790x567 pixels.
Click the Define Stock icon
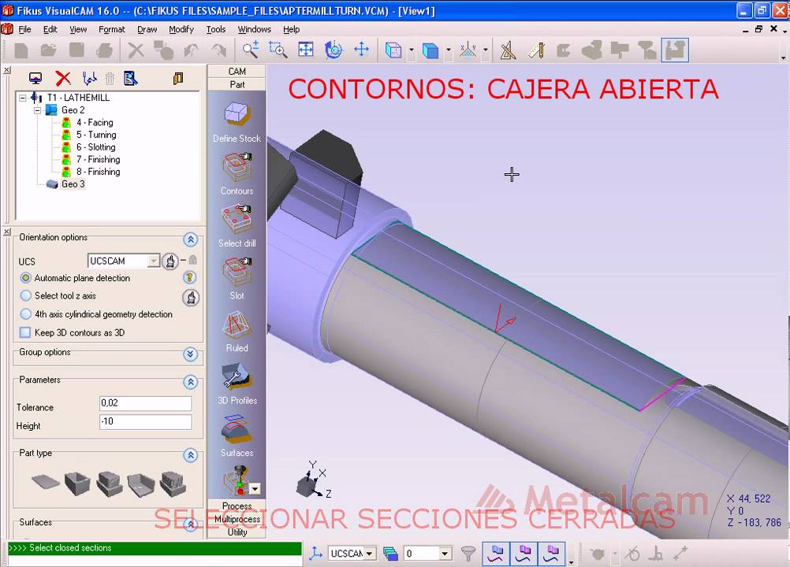click(237, 113)
